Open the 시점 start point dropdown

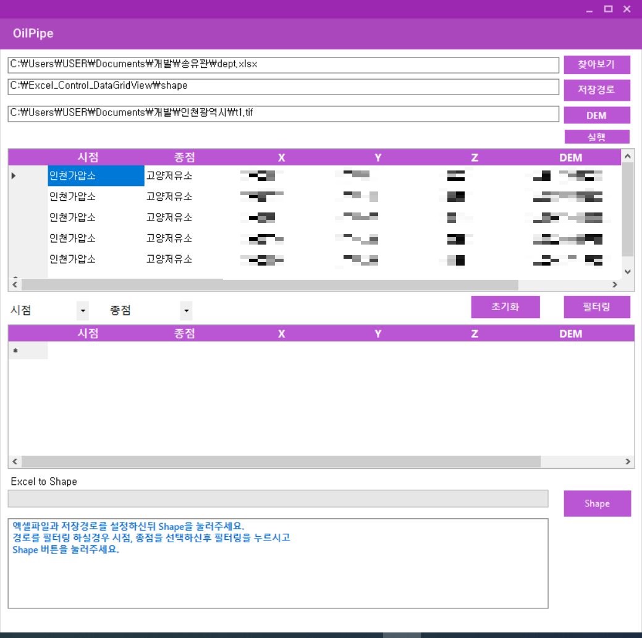click(83, 311)
